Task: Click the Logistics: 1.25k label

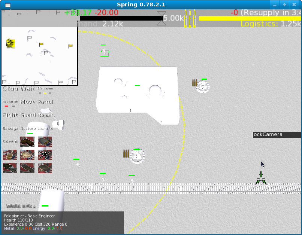Action: coord(271,24)
